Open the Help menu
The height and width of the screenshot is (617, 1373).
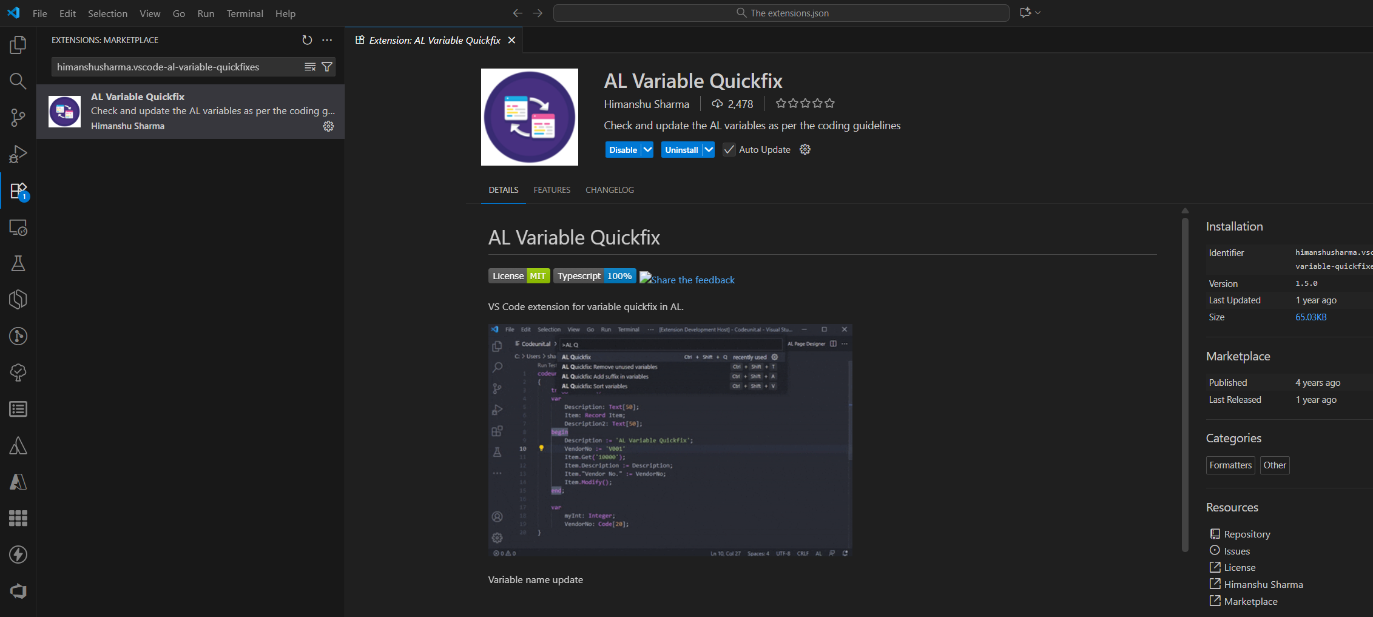285,13
